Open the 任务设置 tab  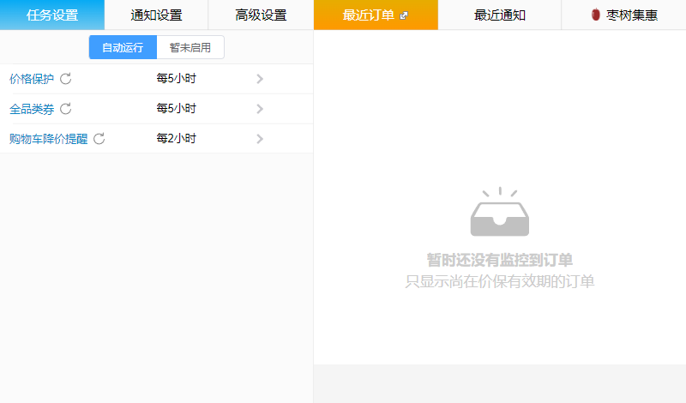coord(52,15)
